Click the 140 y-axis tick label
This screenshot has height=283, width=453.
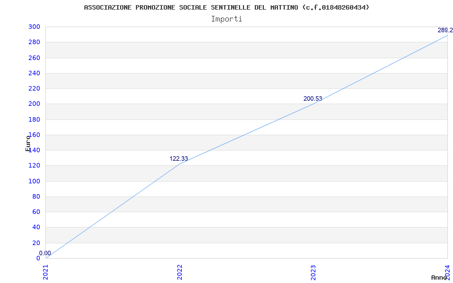tap(35, 150)
